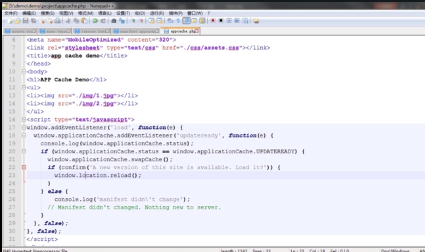
Task: Open the 设置(T) menu
Action: pyautogui.click(x=123, y=13)
